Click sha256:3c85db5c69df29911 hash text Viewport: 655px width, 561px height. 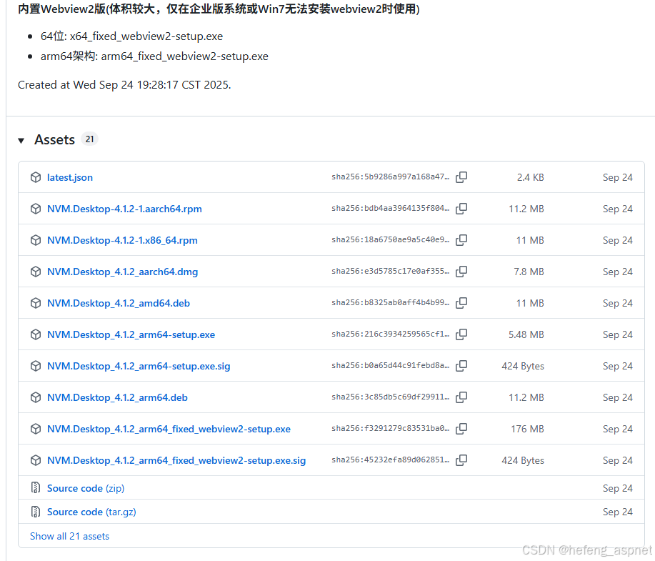point(391,397)
